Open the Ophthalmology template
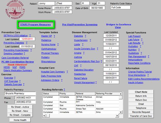 coord(49,49)
